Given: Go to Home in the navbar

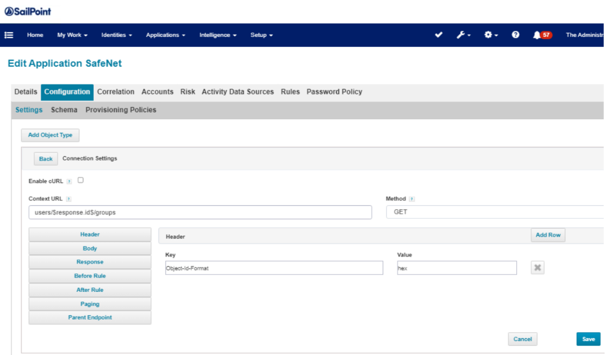Looking at the screenshot, I should (35, 35).
